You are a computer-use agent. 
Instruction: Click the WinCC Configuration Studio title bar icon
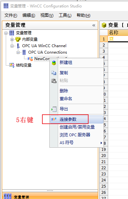coord(6,6)
